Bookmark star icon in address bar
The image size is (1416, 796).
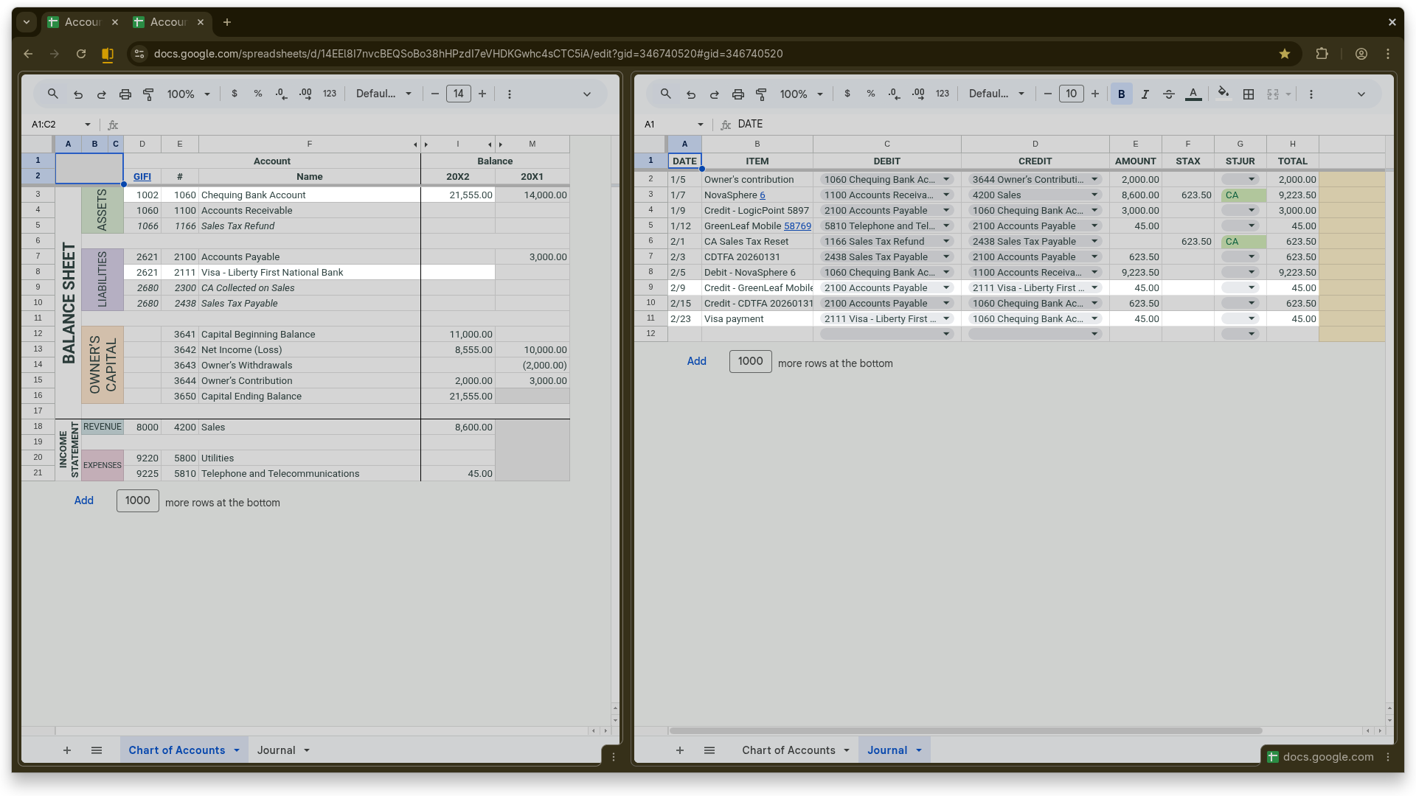pyautogui.click(x=1284, y=54)
